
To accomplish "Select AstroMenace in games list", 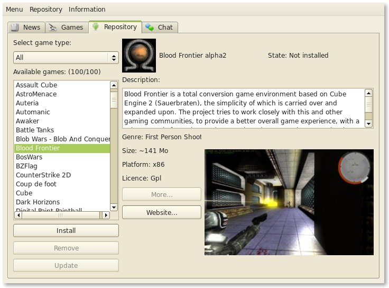I will click(x=62, y=94).
